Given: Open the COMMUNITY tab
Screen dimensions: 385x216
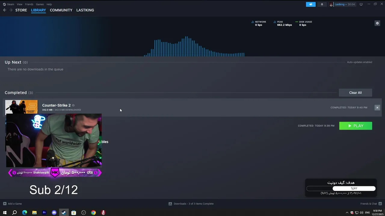Looking at the screenshot, I should [61, 10].
